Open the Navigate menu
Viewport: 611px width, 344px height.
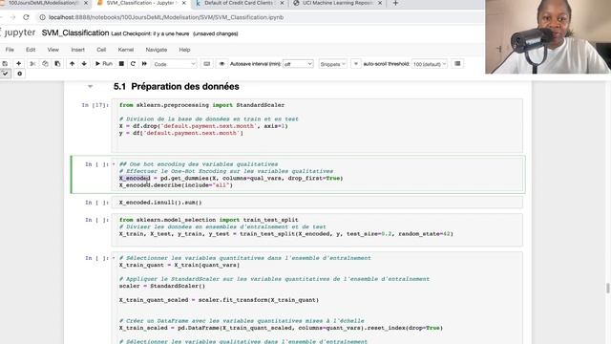pyautogui.click(x=157, y=50)
